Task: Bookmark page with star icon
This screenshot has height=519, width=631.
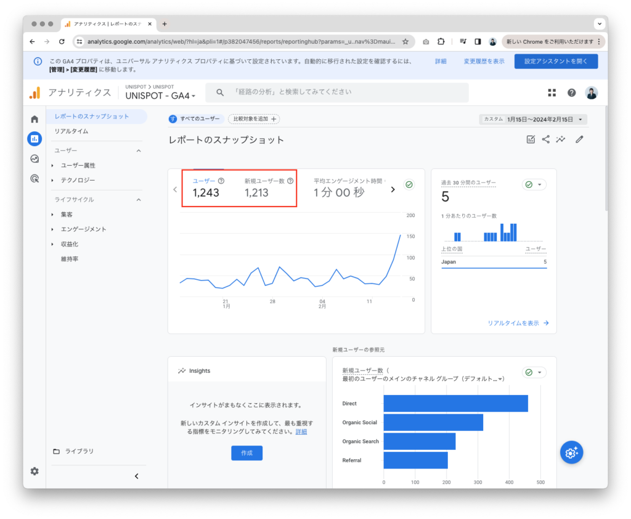Action: pos(405,41)
